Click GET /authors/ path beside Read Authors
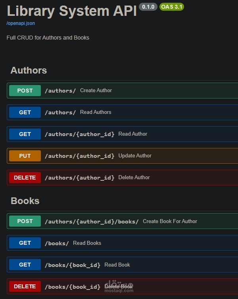The height and width of the screenshot is (299, 238). (x=60, y=112)
